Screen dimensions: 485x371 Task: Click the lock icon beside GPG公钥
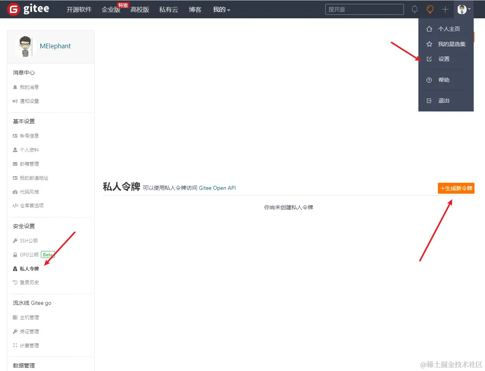15,255
